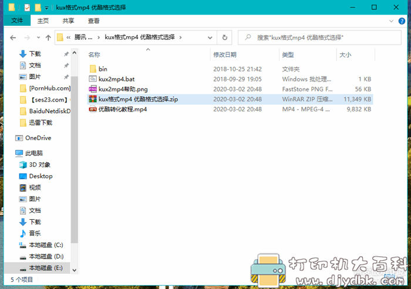The height and width of the screenshot is (289, 411).
Task: Select the kux2mp4帮助.png file icon
Action: coord(93,89)
